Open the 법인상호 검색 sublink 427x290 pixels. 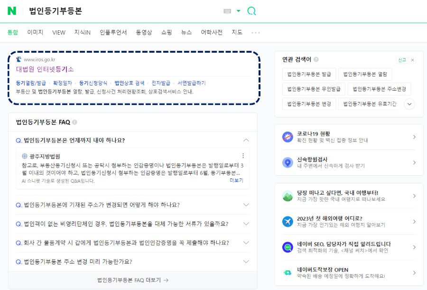click(130, 83)
